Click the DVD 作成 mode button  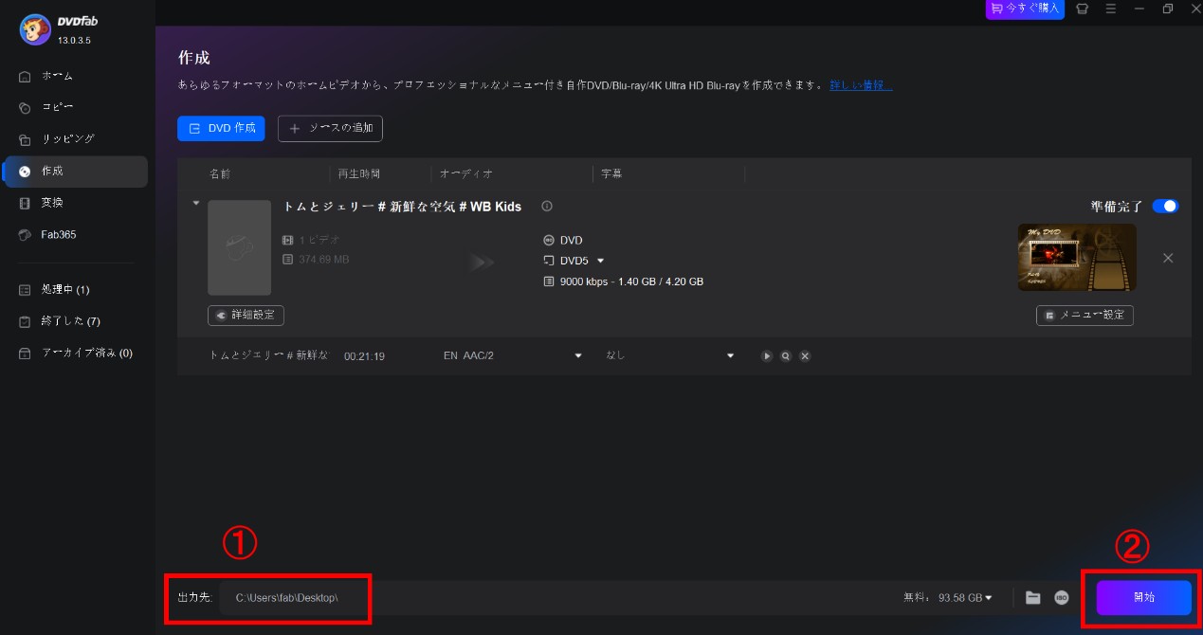point(221,128)
